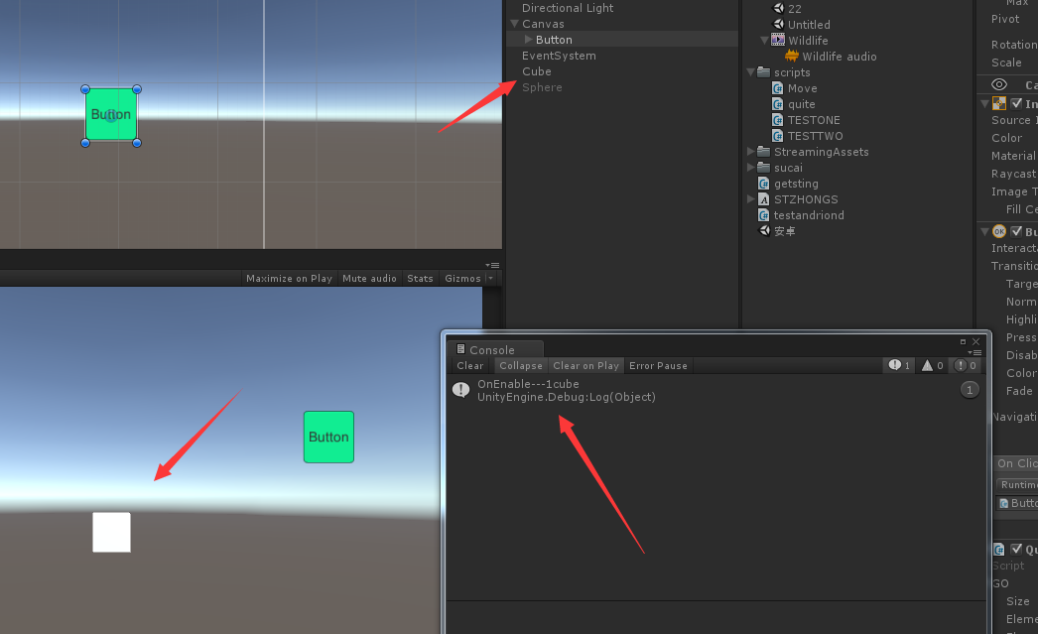Image resolution: width=1038 pixels, height=634 pixels.
Task: Click the green Button in Game view
Action: click(328, 437)
